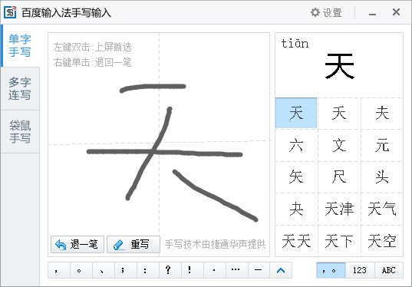Expand more punctuation with up chevron
The width and height of the screenshot is (412, 287).
(281, 270)
